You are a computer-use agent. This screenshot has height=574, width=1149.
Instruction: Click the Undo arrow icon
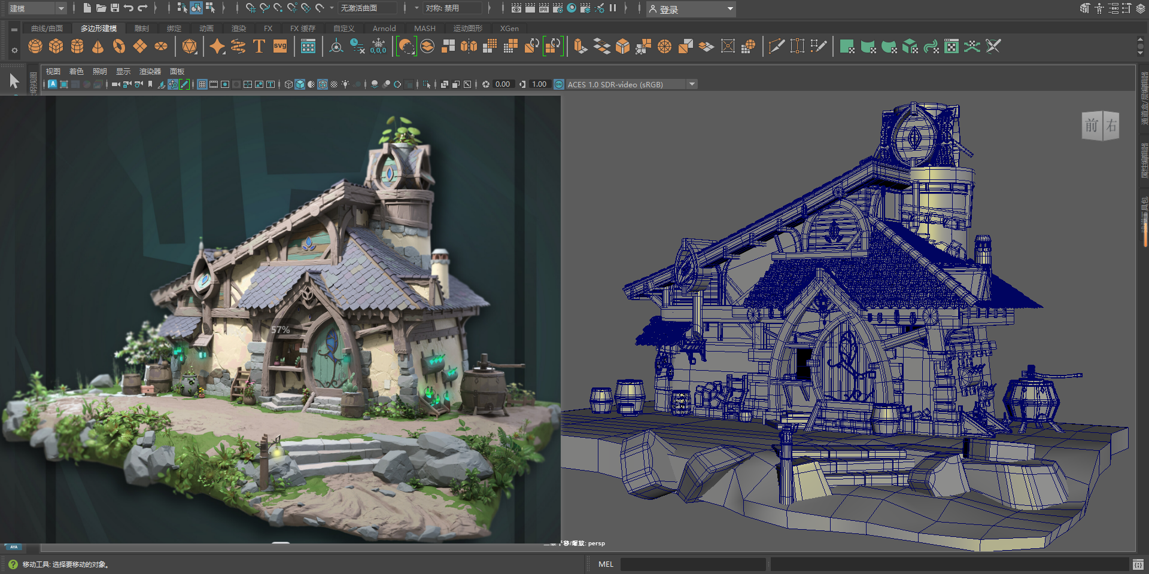click(x=128, y=8)
